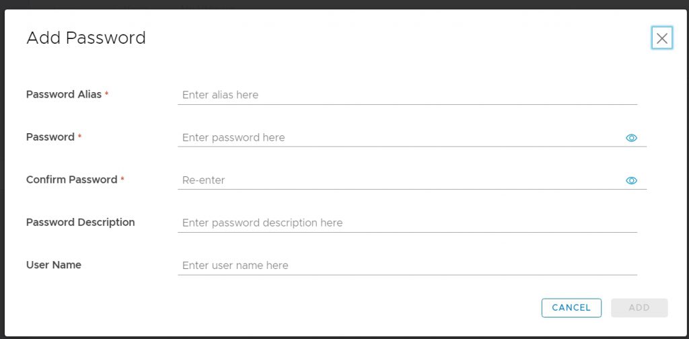The image size is (689, 339).
Task: Select the 'Re-enter' confirm password field
Action: [400, 180]
